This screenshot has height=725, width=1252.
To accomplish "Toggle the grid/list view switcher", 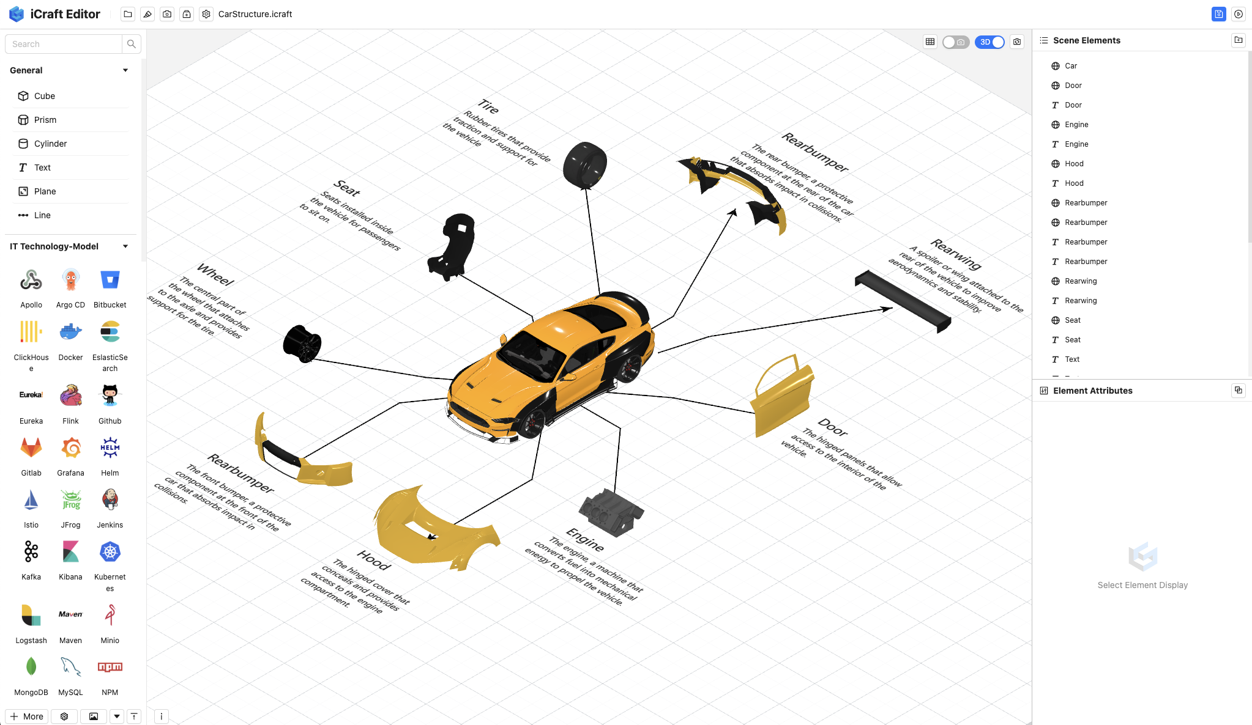I will pos(930,42).
